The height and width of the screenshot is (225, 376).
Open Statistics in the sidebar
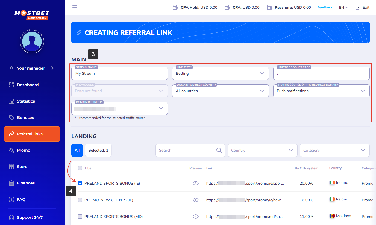[x=26, y=101]
